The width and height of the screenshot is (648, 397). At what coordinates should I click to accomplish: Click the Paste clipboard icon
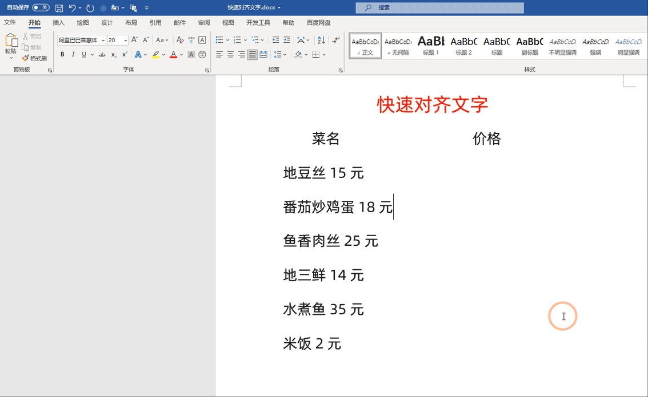point(11,41)
